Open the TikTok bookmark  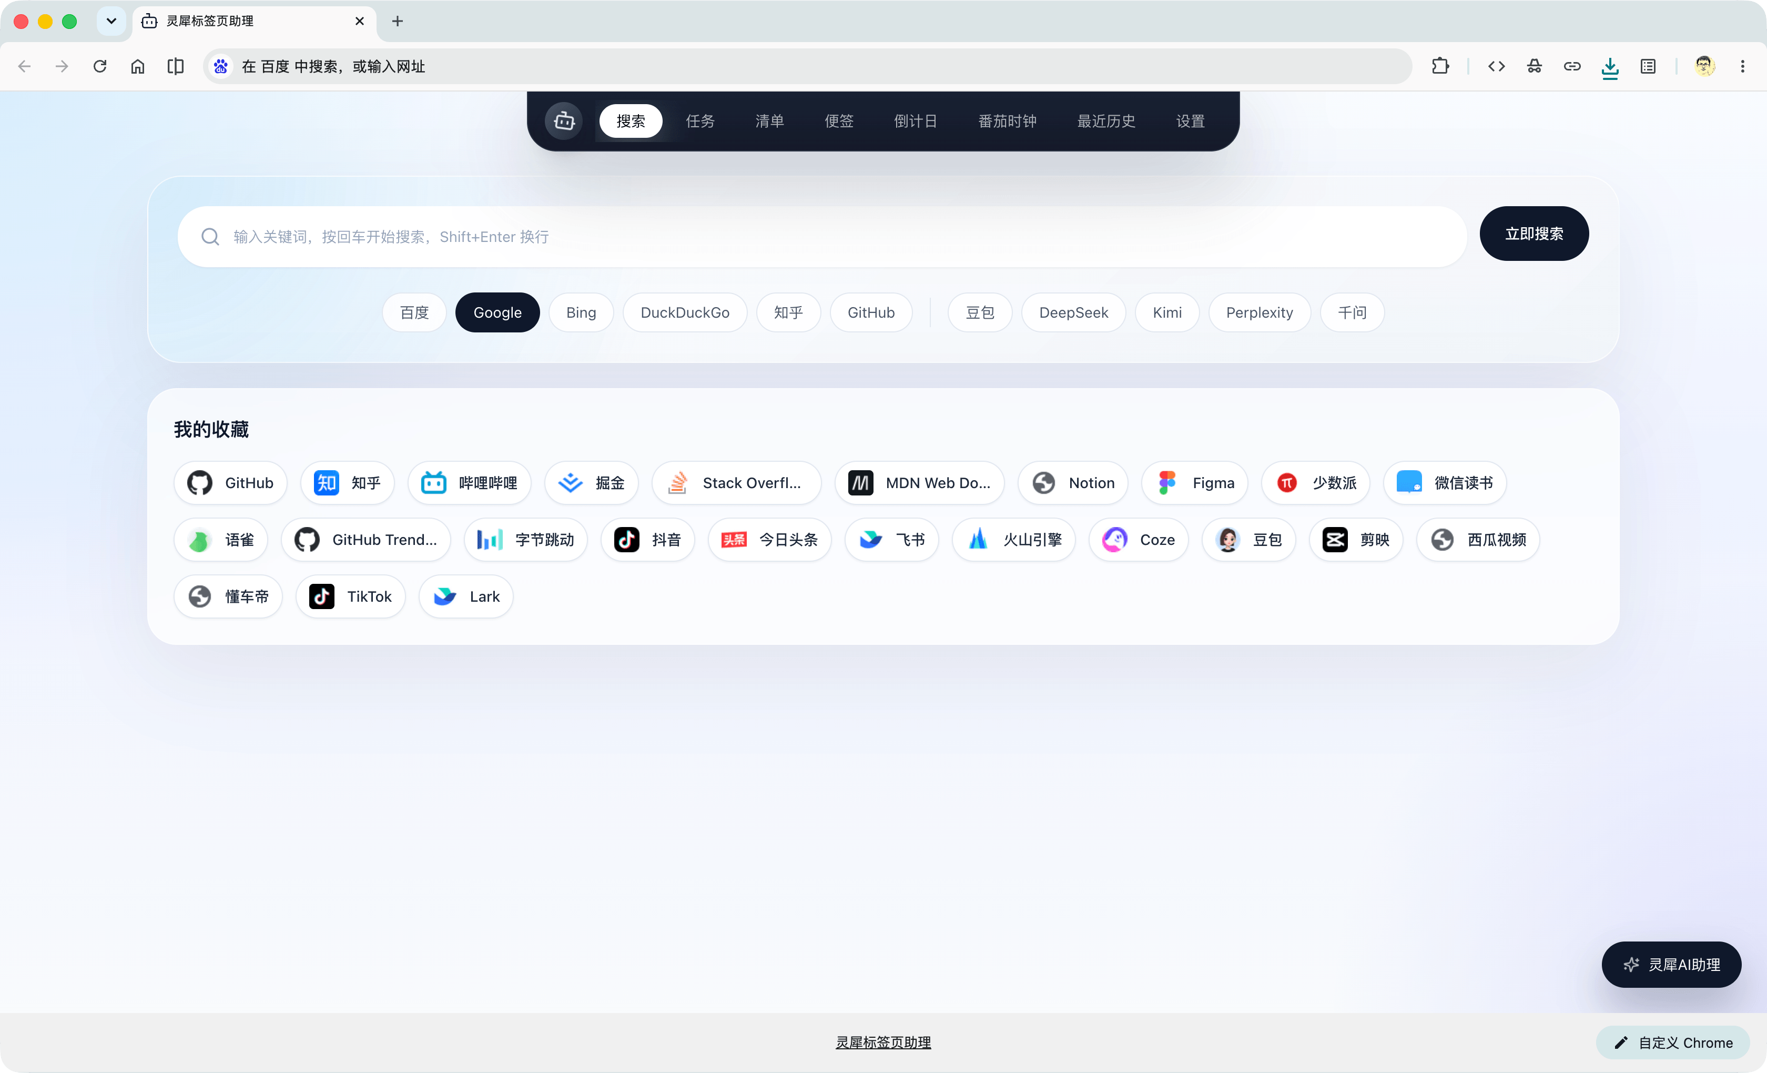(350, 596)
